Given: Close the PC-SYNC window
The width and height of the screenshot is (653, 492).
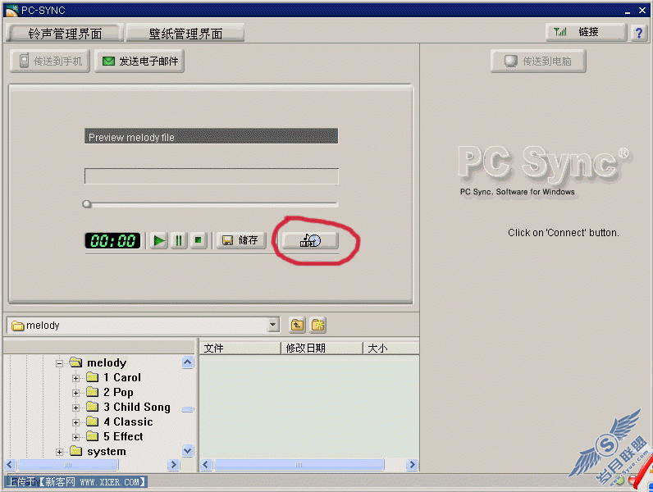Looking at the screenshot, I should [x=642, y=11].
